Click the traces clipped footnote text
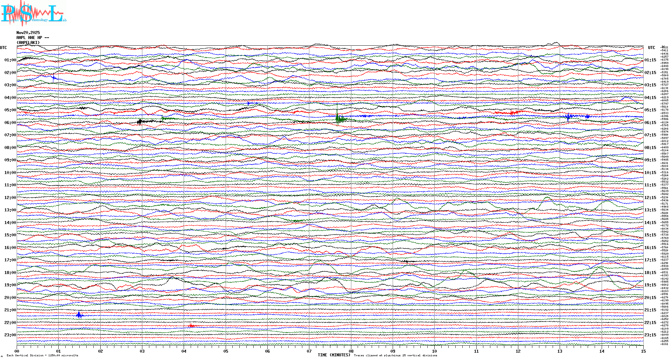This screenshot has width=670, height=360. (x=395, y=355)
